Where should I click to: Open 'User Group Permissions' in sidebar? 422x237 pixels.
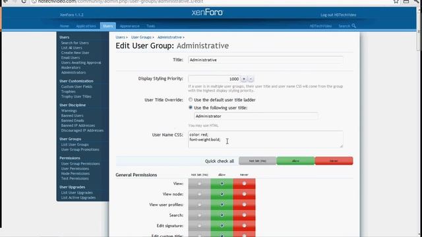[x=80, y=164]
